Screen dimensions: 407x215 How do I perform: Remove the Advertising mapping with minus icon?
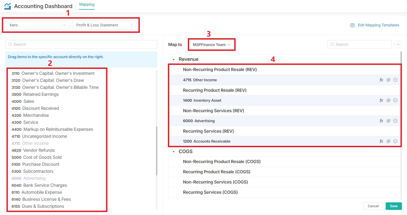[395, 121]
